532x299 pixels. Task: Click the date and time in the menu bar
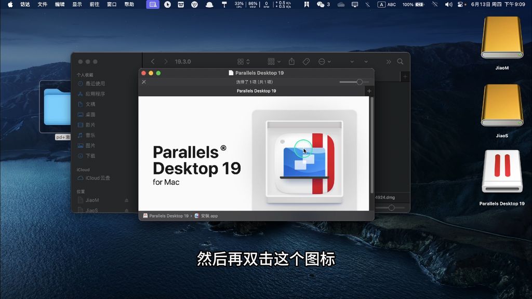pyautogui.click(x=498, y=4)
